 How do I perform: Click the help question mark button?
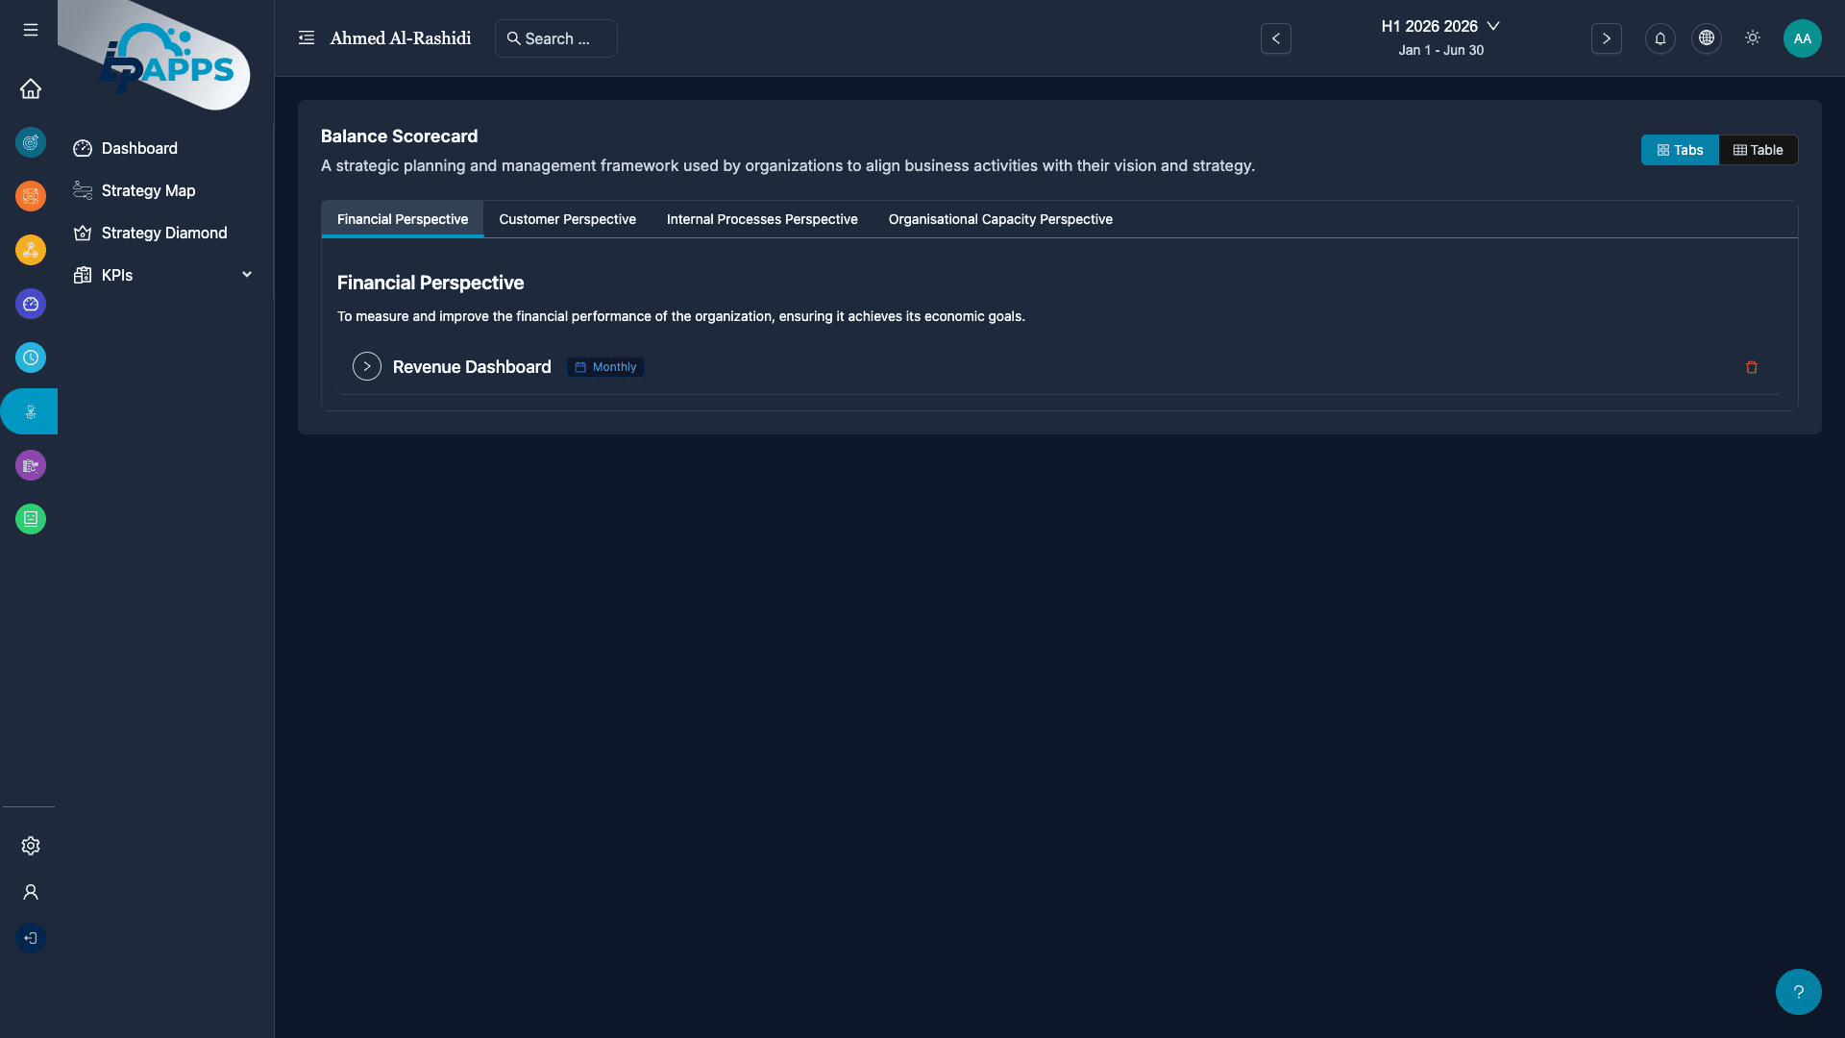[1798, 992]
